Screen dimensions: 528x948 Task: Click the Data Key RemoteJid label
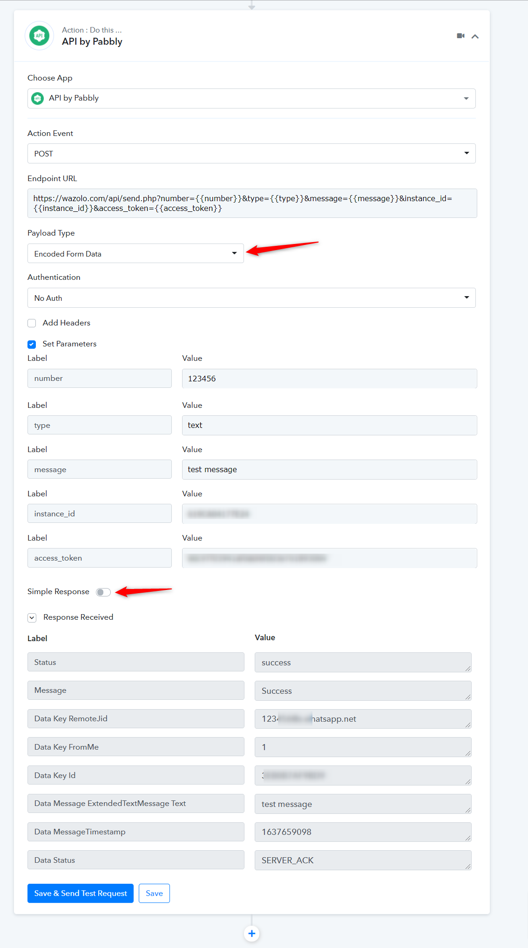point(136,719)
